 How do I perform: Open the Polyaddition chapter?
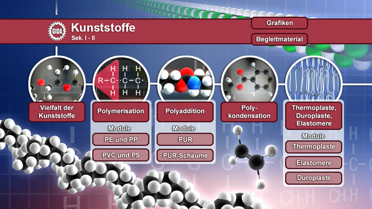(185, 111)
